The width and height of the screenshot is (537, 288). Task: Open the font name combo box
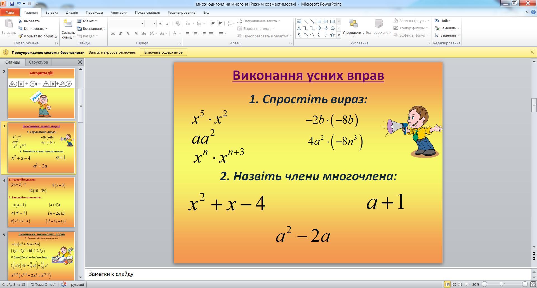pos(127,23)
